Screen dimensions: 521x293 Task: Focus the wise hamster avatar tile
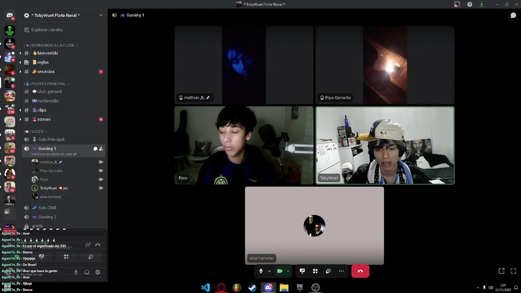click(314, 226)
